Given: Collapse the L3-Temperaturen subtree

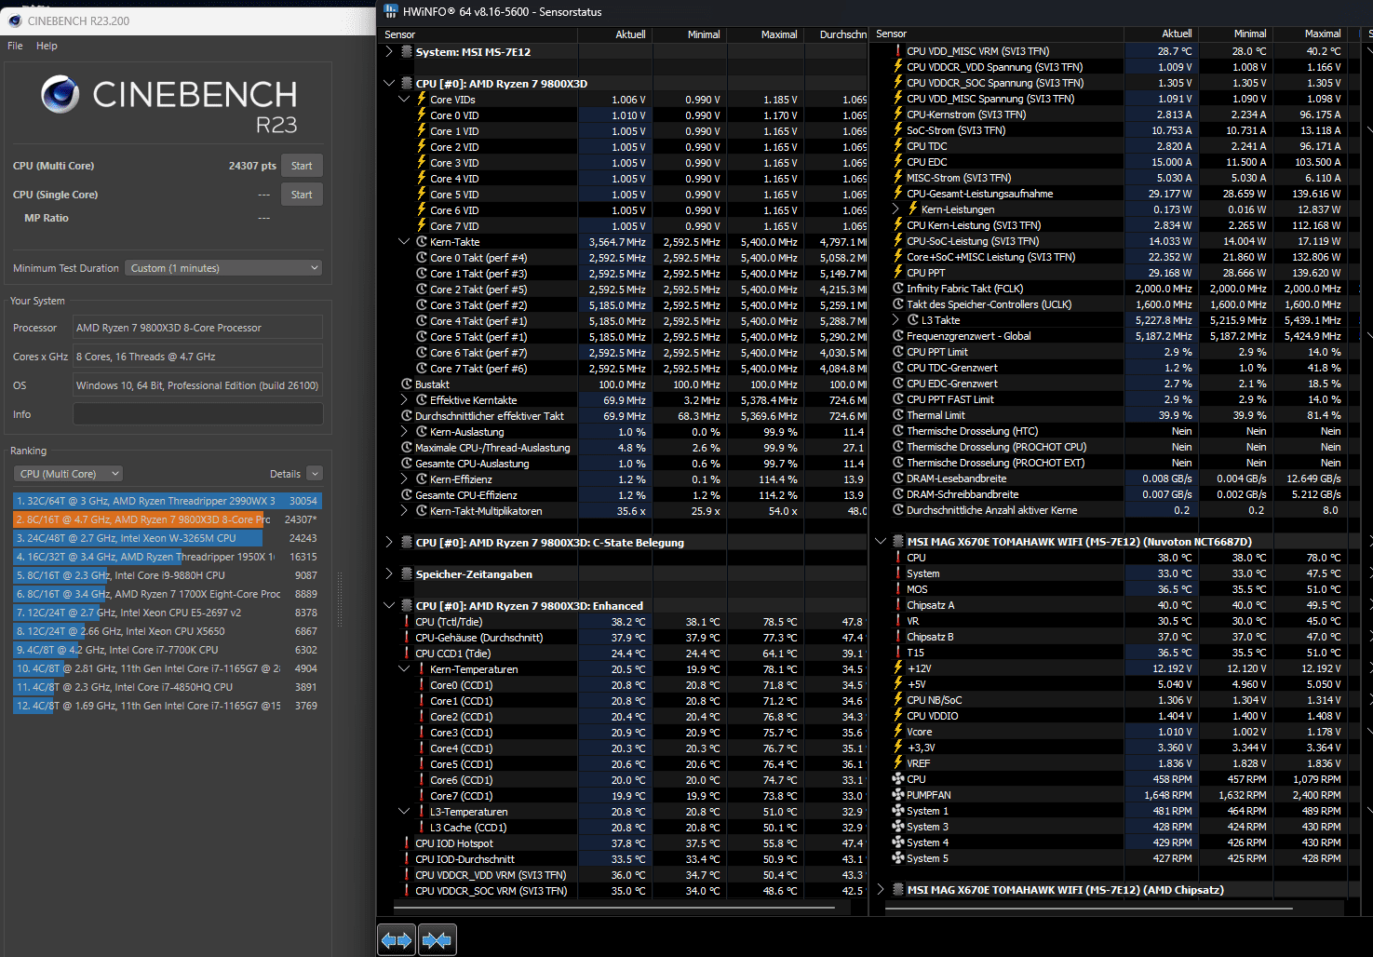Looking at the screenshot, I should pyautogui.click(x=404, y=811).
